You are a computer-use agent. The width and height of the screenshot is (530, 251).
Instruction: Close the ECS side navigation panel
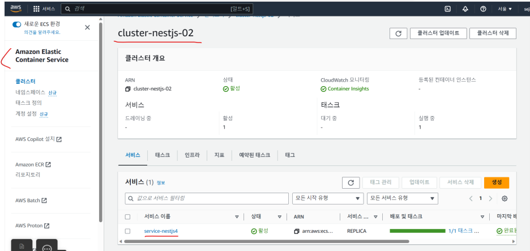pyautogui.click(x=87, y=27)
